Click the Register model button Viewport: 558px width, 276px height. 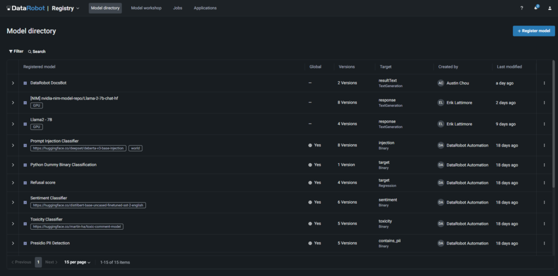click(533, 31)
